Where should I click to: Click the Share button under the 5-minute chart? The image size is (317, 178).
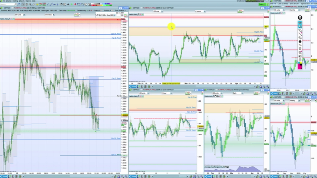4,176
